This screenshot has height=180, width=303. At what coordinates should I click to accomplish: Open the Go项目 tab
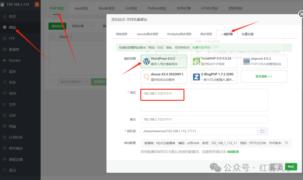coord(131,8)
